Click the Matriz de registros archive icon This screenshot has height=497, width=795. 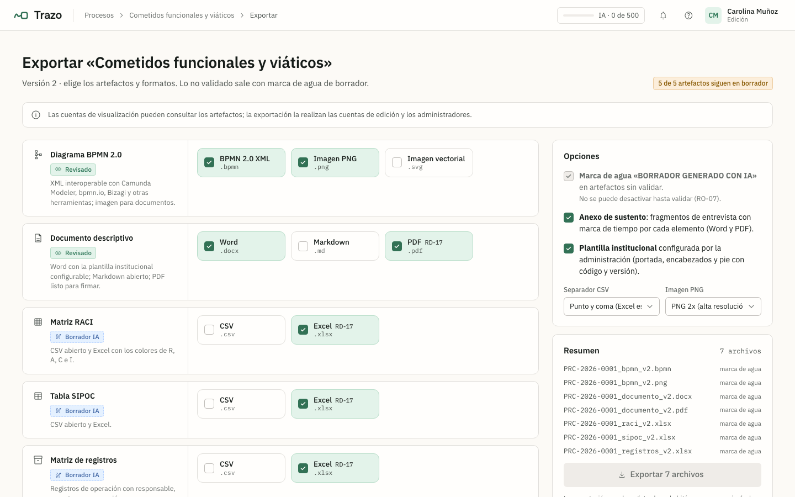tap(38, 460)
